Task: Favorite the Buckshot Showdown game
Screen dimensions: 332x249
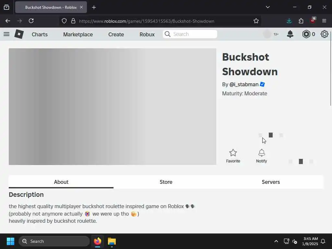Action: (x=233, y=156)
